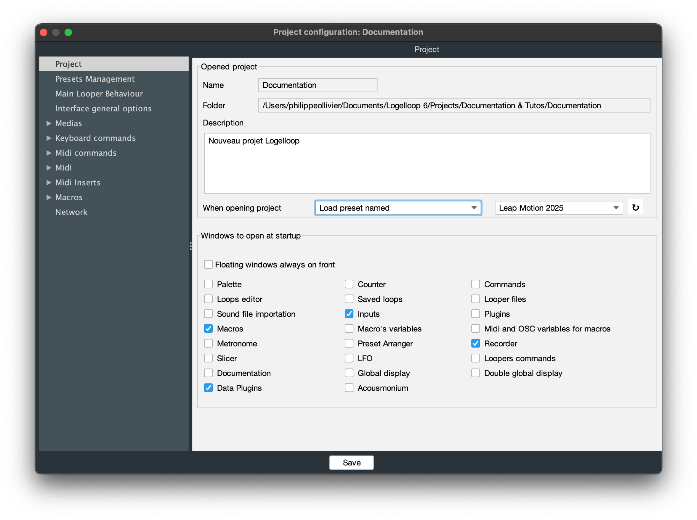Expand the Midi commands section
The image size is (697, 520).
click(49, 153)
